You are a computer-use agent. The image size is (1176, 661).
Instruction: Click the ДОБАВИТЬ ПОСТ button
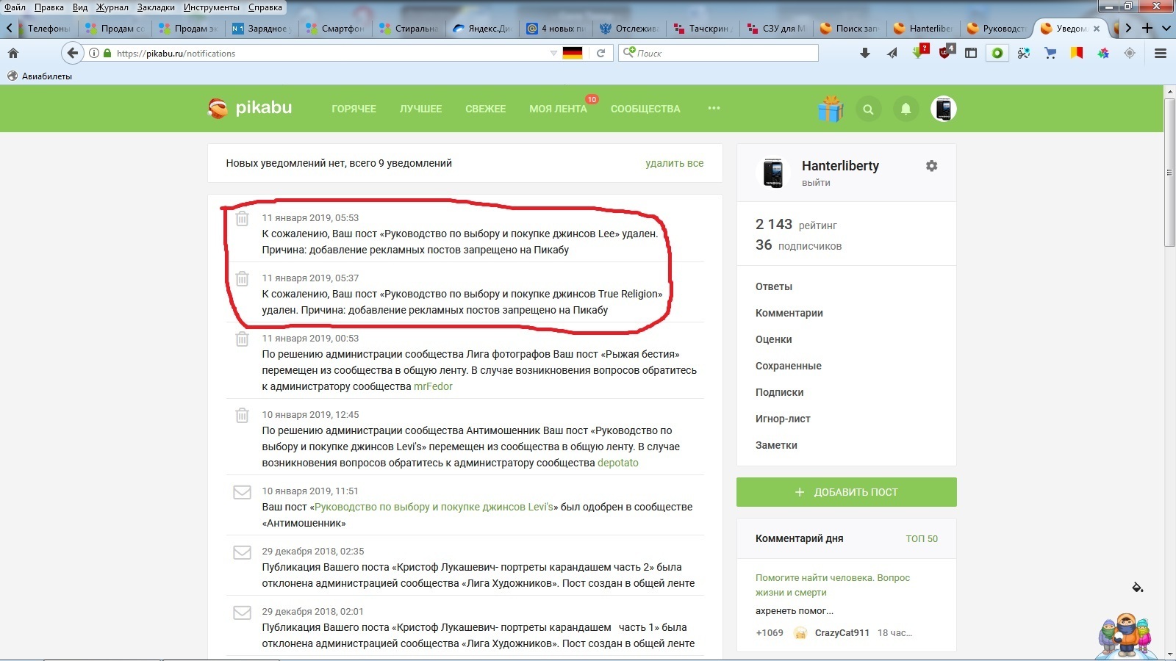pos(846,492)
